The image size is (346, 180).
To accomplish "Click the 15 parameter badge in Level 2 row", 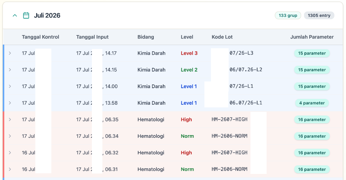I will click(x=312, y=70).
